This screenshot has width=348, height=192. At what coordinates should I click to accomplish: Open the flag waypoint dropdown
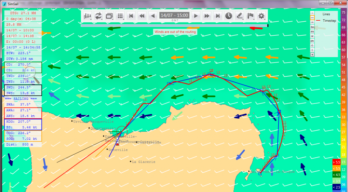[x=250, y=16]
